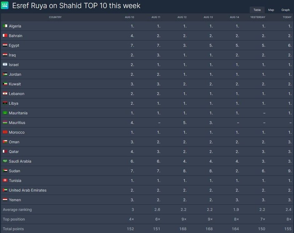Click the TODAY column header
Image resolution: width=294 pixels, height=233 pixels.
click(287, 17)
